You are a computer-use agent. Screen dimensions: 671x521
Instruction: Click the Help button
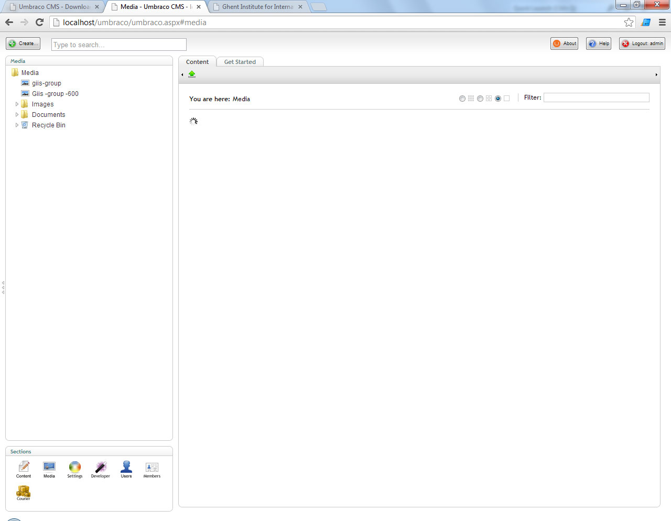(x=599, y=44)
